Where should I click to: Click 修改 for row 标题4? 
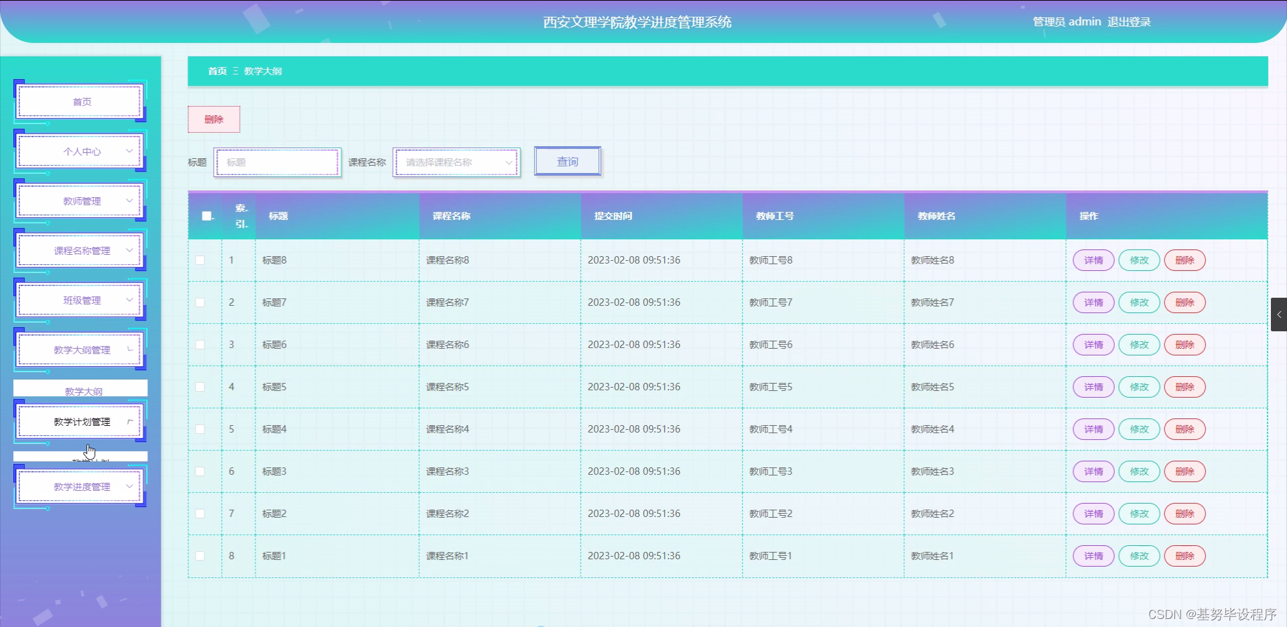[x=1139, y=429]
